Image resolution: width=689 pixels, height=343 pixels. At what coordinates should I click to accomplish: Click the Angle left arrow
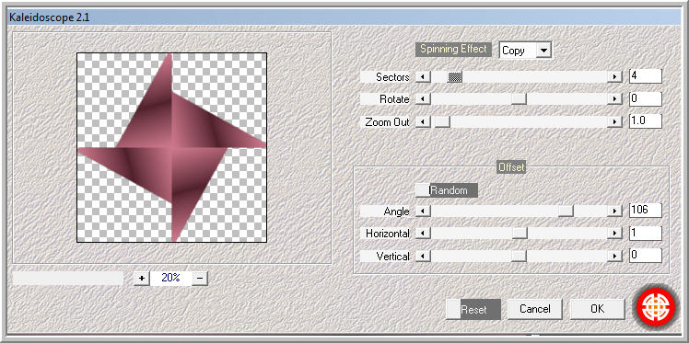[x=423, y=212]
